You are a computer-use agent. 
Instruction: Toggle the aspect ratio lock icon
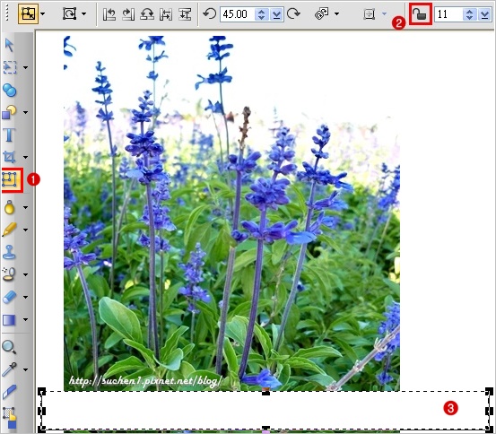420,14
